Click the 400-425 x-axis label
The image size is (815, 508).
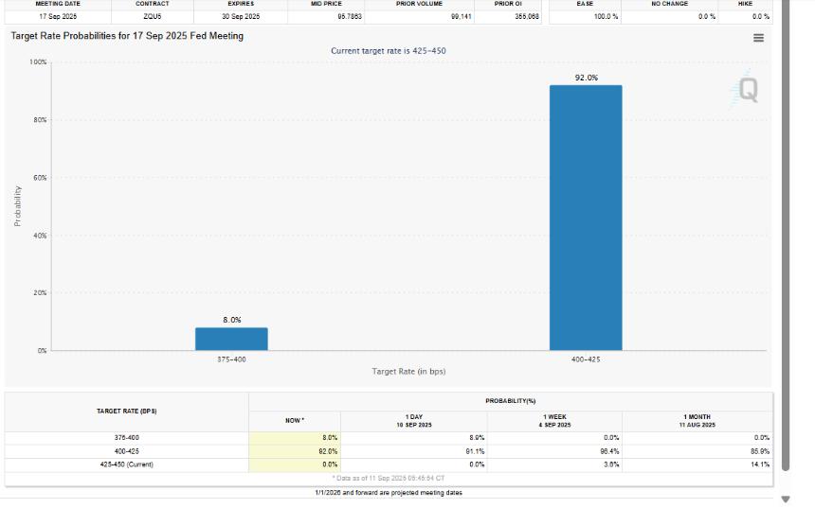(586, 359)
